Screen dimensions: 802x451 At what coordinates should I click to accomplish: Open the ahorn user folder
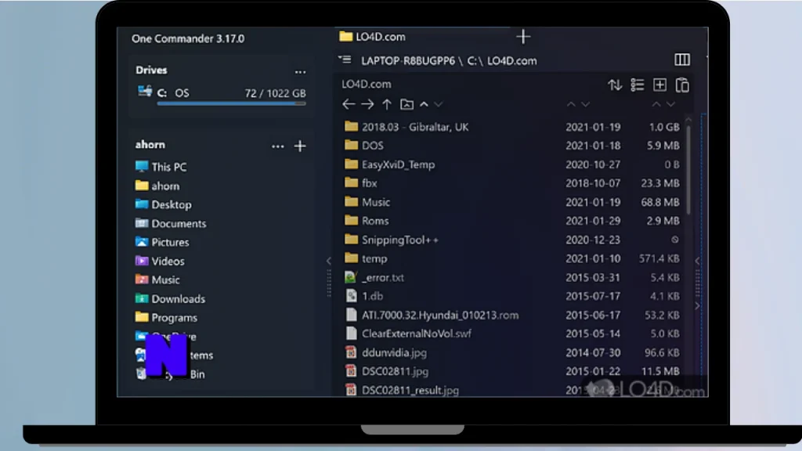[157, 186]
